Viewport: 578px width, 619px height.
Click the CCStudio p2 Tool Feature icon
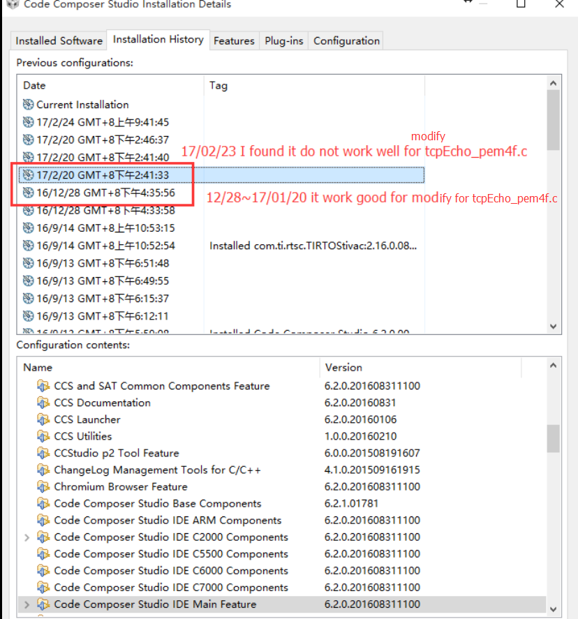click(x=44, y=453)
